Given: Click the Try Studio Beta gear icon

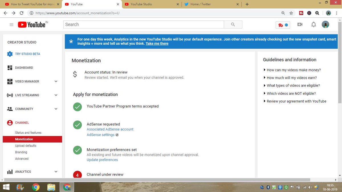Looking at the screenshot, I should [x=10, y=54].
